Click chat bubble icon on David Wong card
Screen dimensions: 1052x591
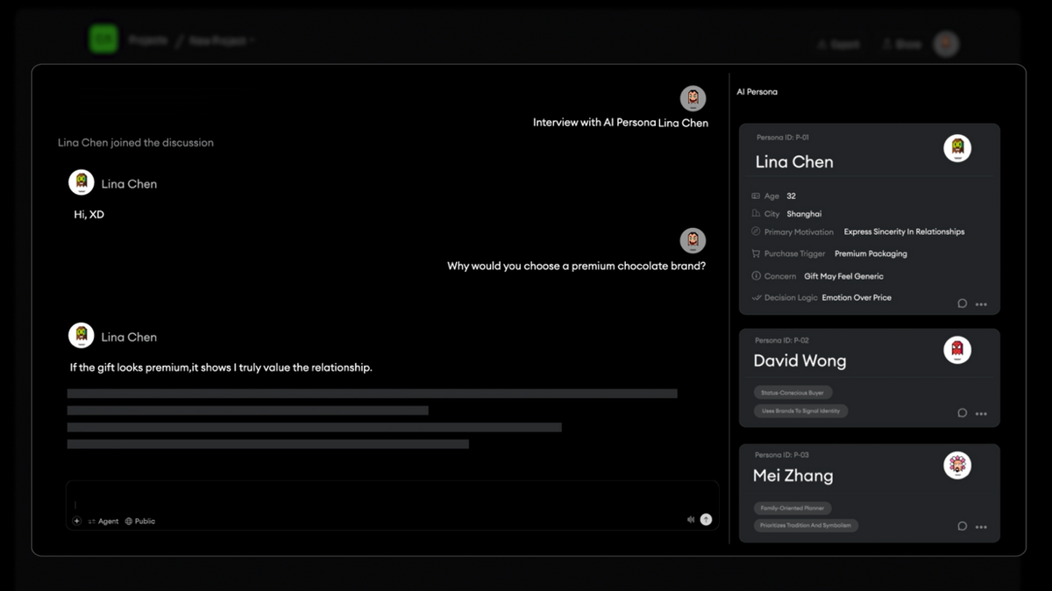point(962,413)
